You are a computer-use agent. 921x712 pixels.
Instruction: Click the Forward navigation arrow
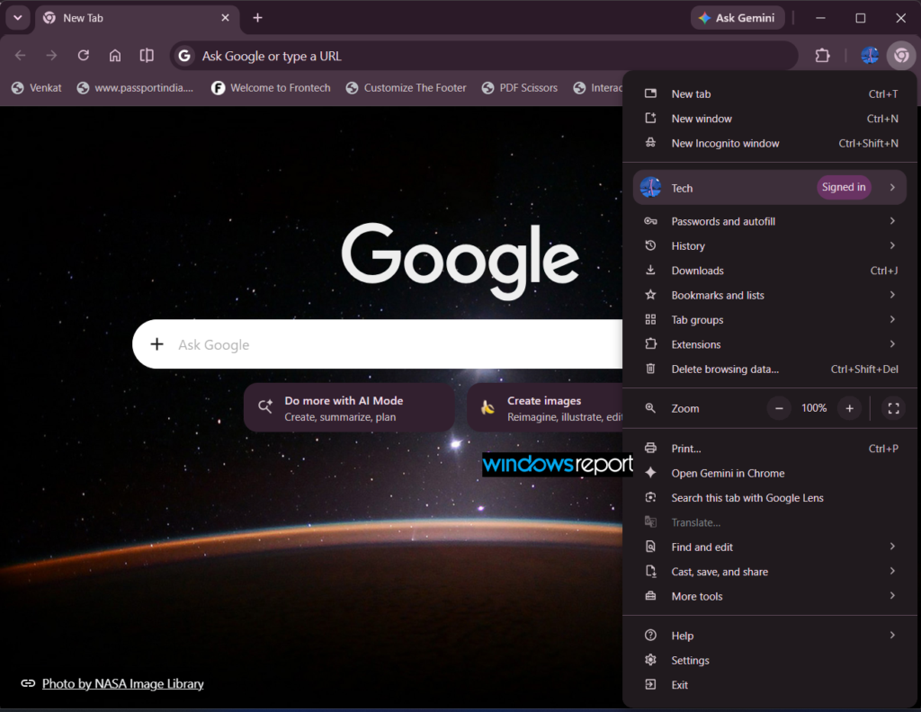51,56
